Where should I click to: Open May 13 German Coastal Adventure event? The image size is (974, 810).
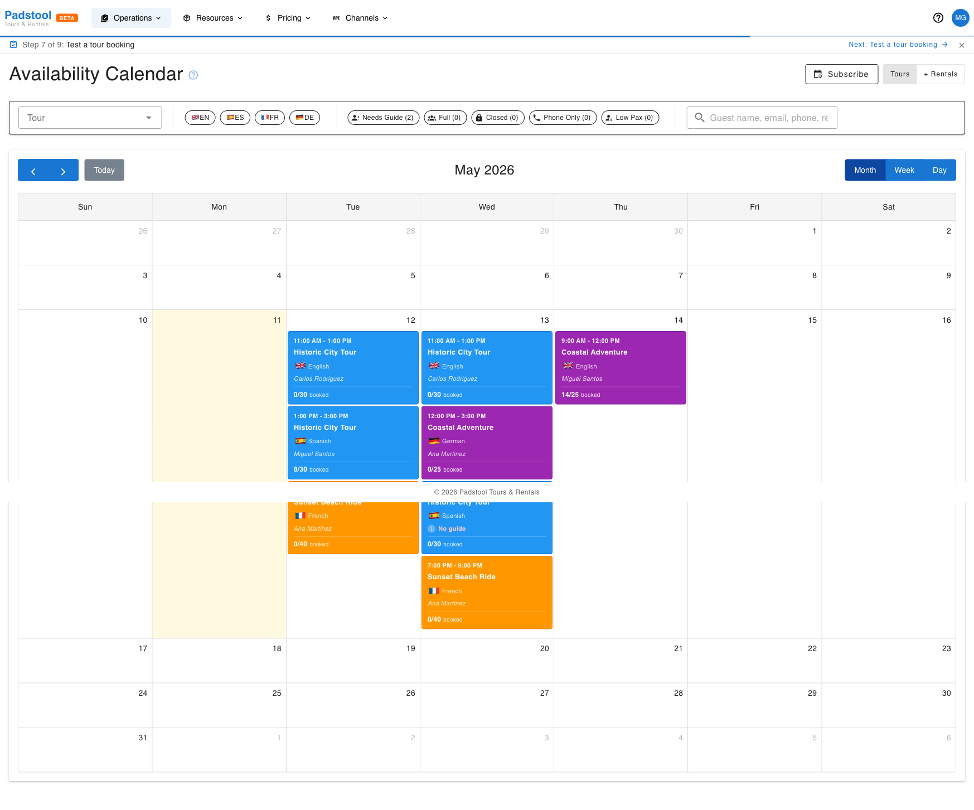(487, 443)
